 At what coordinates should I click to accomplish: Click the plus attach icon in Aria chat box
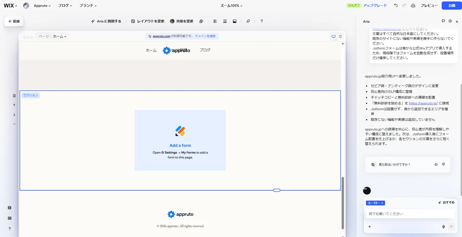[370, 226]
